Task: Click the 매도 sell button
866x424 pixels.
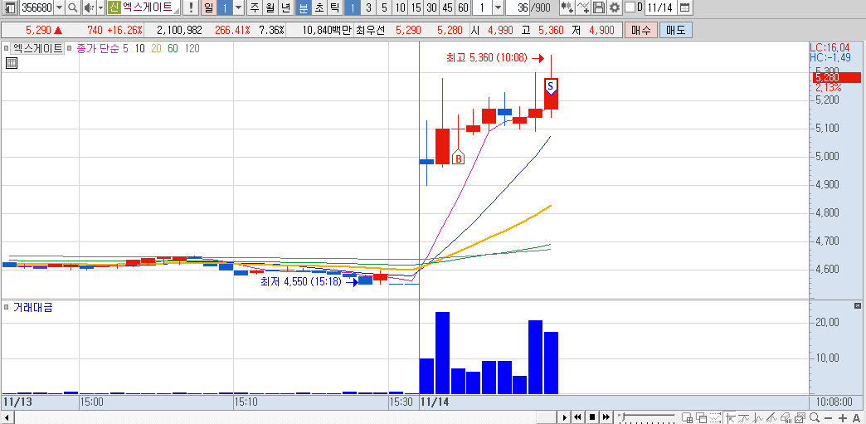Action: [675, 30]
